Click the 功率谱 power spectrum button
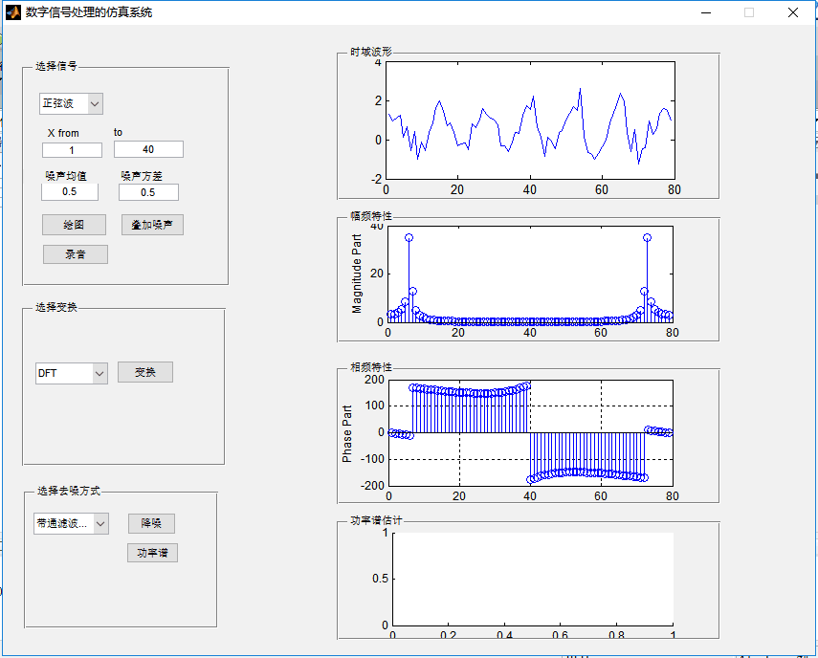Image resolution: width=818 pixels, height=658 pixels. pos(152,553)
